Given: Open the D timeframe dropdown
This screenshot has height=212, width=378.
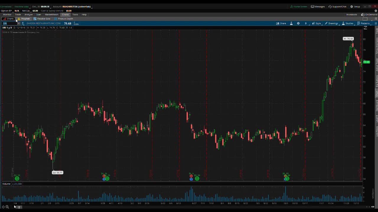Looking at the screenshot, I should pyautogui.click(x=306, y=23).
